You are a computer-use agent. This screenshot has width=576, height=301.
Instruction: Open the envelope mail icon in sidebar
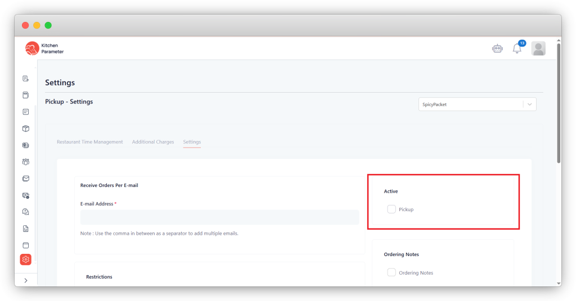coord(26,179)
